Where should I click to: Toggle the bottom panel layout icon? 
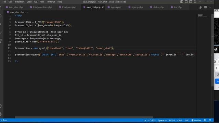point(186,2)
